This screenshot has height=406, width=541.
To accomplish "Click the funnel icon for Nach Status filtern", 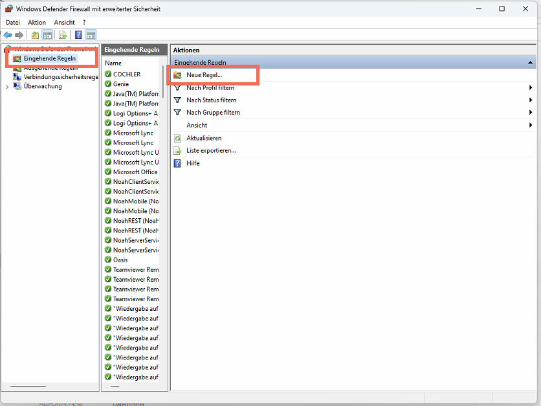I will coord(177,100).
